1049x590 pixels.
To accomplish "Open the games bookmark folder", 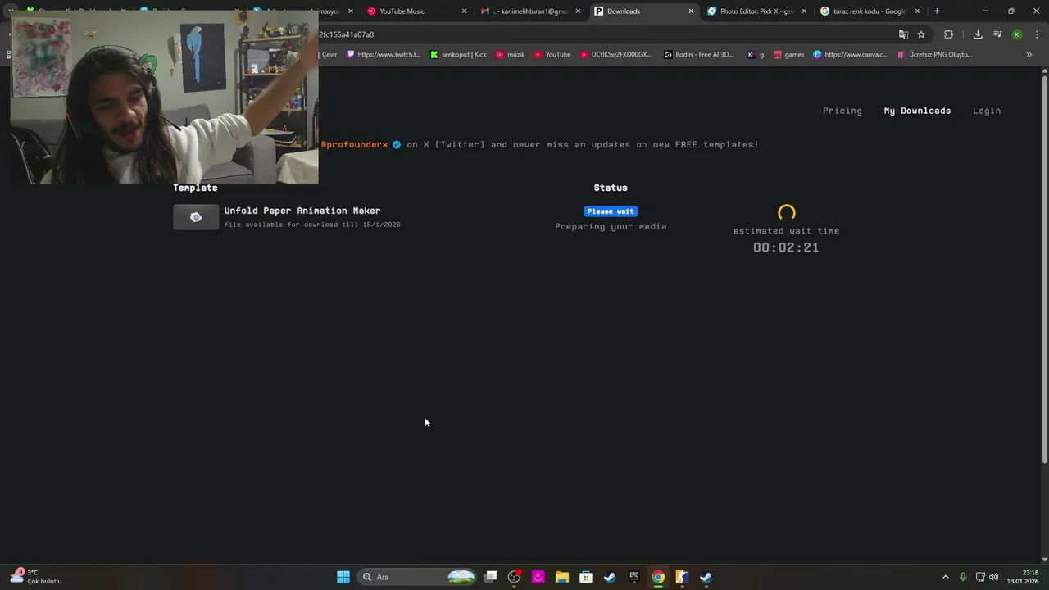I will pyautogui.click(x=788, y=55).
